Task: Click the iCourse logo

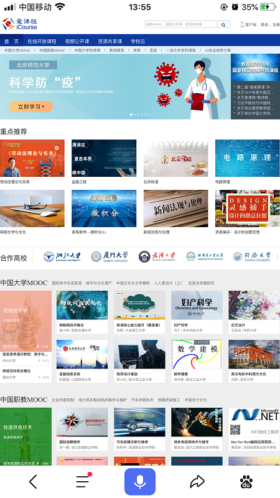Action: (20, 24)
